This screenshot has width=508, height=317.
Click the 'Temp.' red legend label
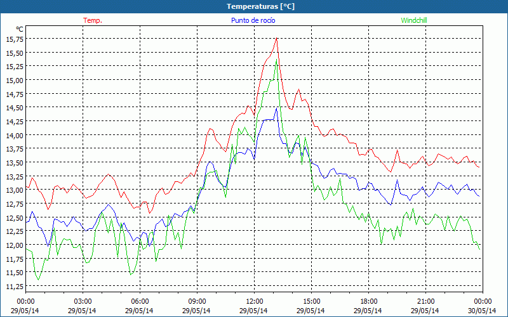click(x=93, y=20)
